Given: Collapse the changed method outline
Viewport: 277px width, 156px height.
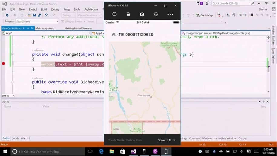Looking at the screenshot, I should click(x=12, y=55).
